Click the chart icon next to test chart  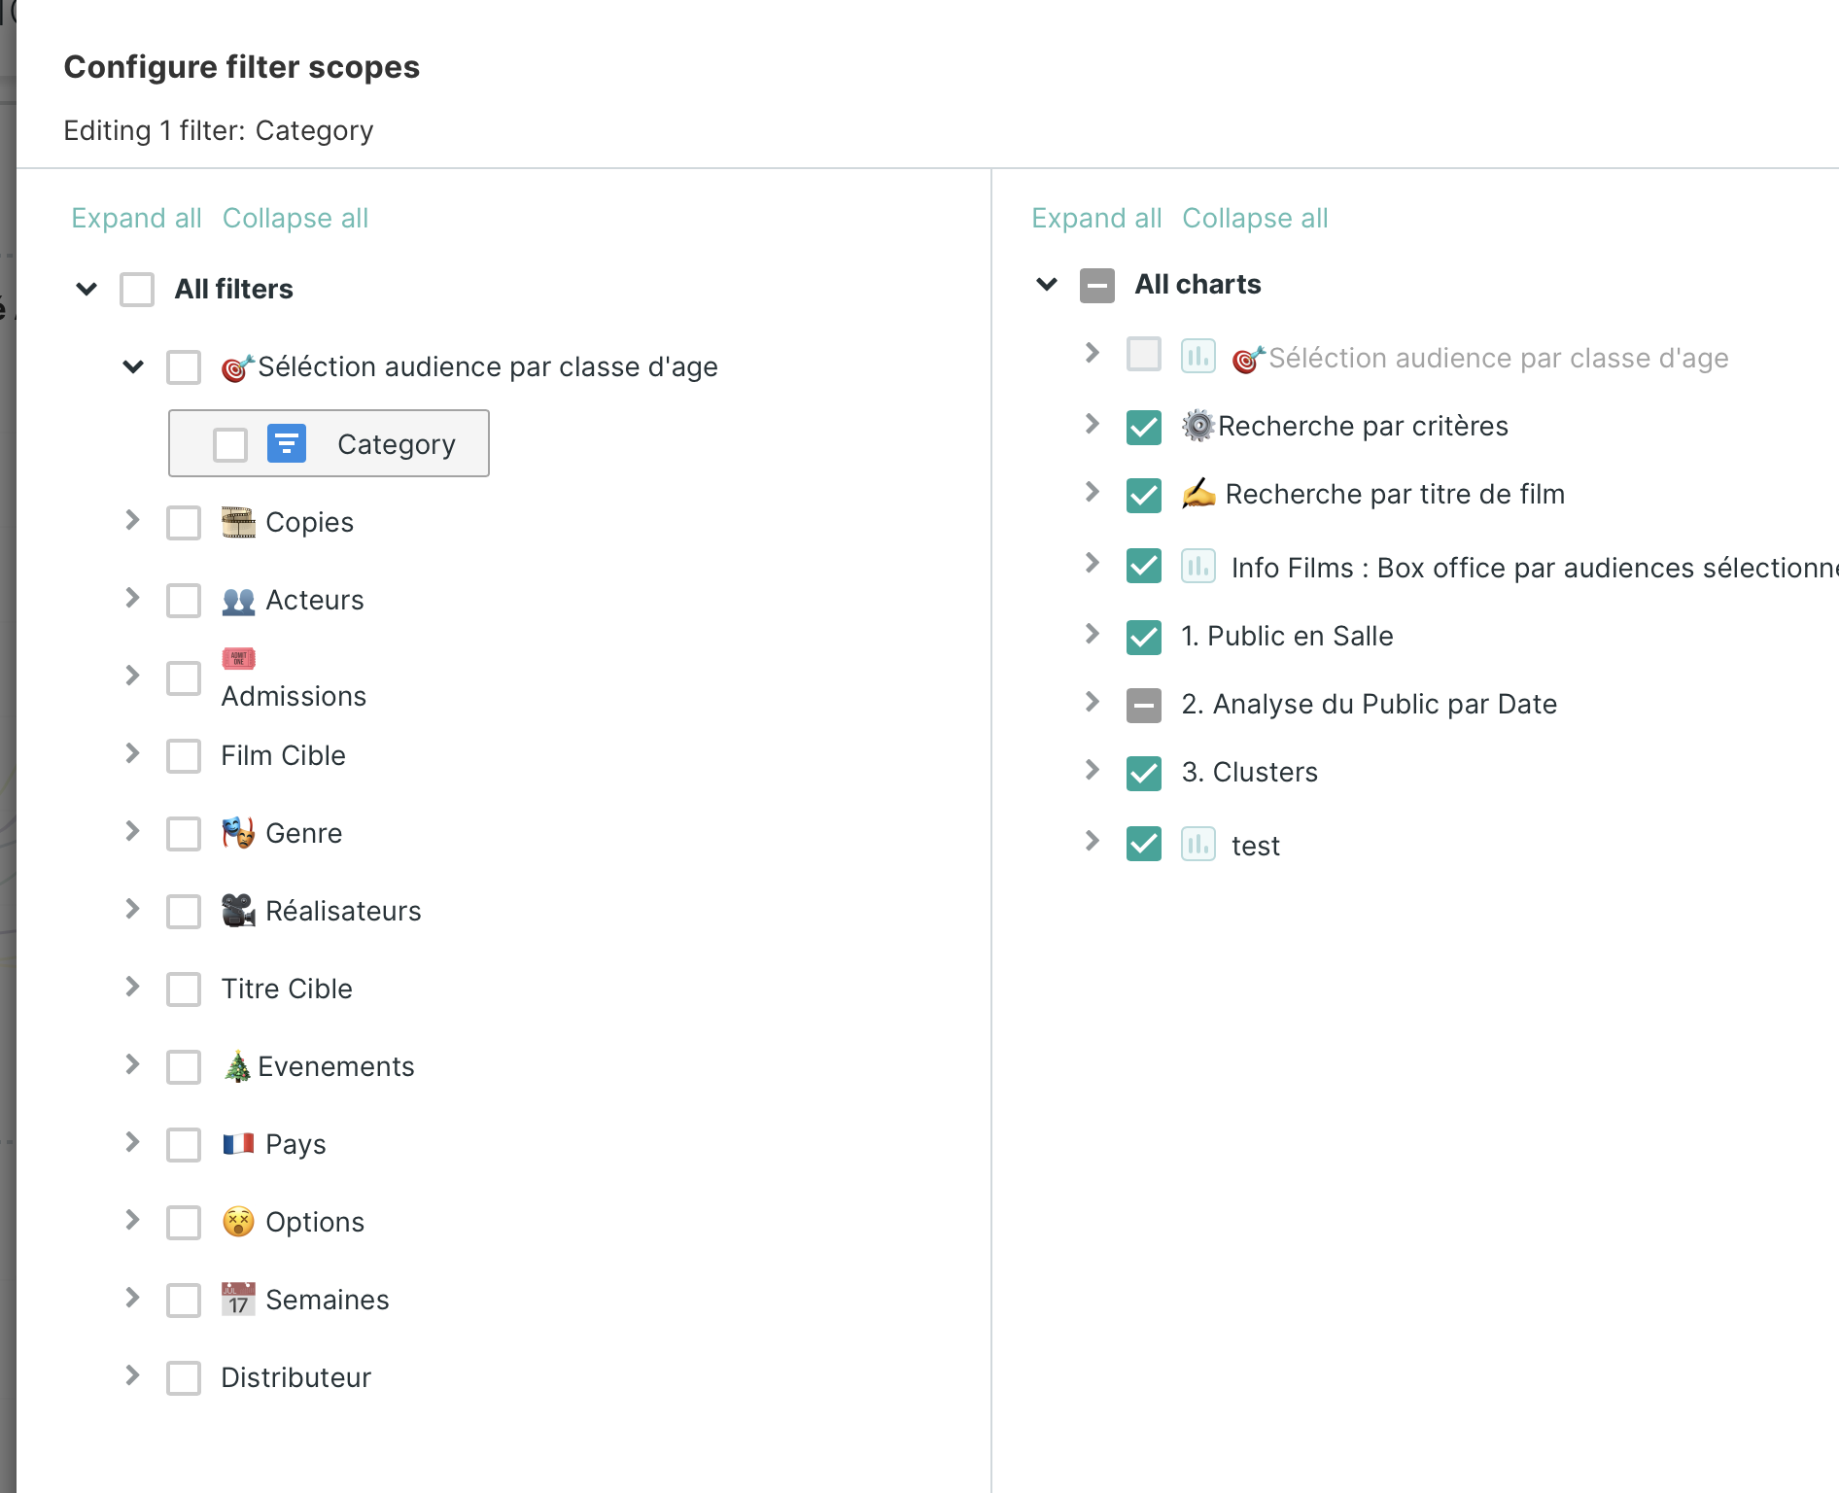click(1198, 844)
